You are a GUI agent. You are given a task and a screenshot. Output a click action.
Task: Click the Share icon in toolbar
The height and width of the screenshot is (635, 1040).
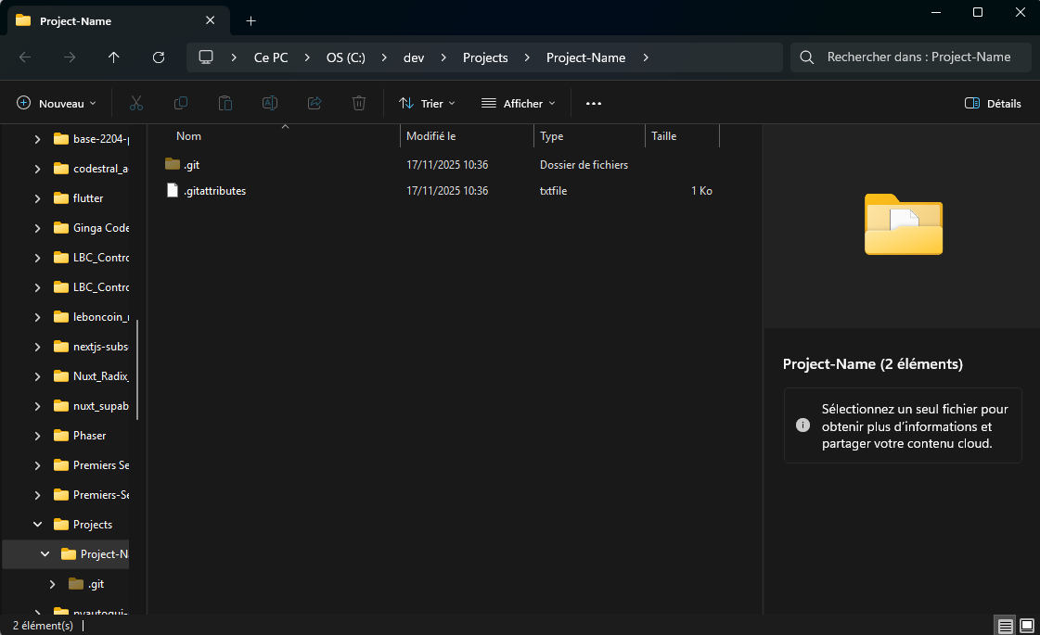pos(315,103)
